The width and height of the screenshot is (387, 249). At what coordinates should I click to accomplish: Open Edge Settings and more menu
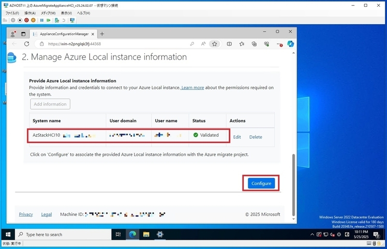point(279,44)
